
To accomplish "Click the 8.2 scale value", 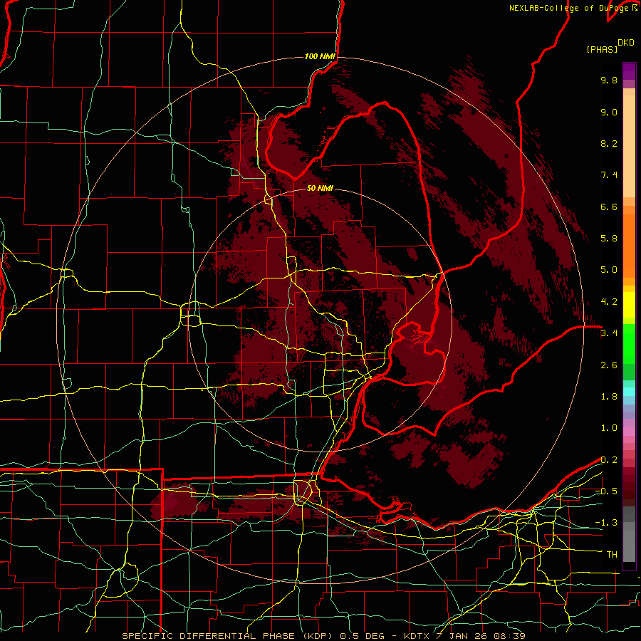I will 609,143.
